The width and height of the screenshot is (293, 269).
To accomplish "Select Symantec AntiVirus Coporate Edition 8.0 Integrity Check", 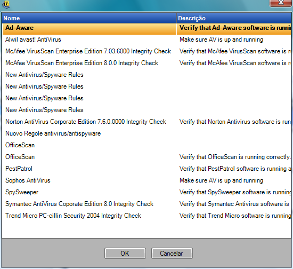I will 79,204.
